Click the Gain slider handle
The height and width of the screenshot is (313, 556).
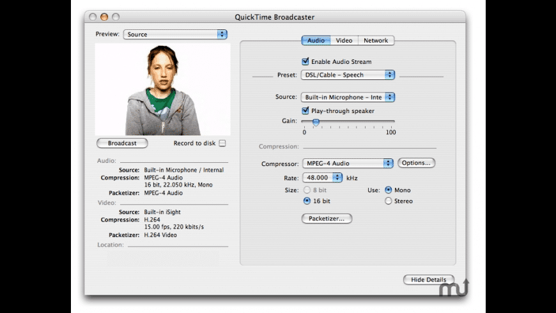coord(316,122)
